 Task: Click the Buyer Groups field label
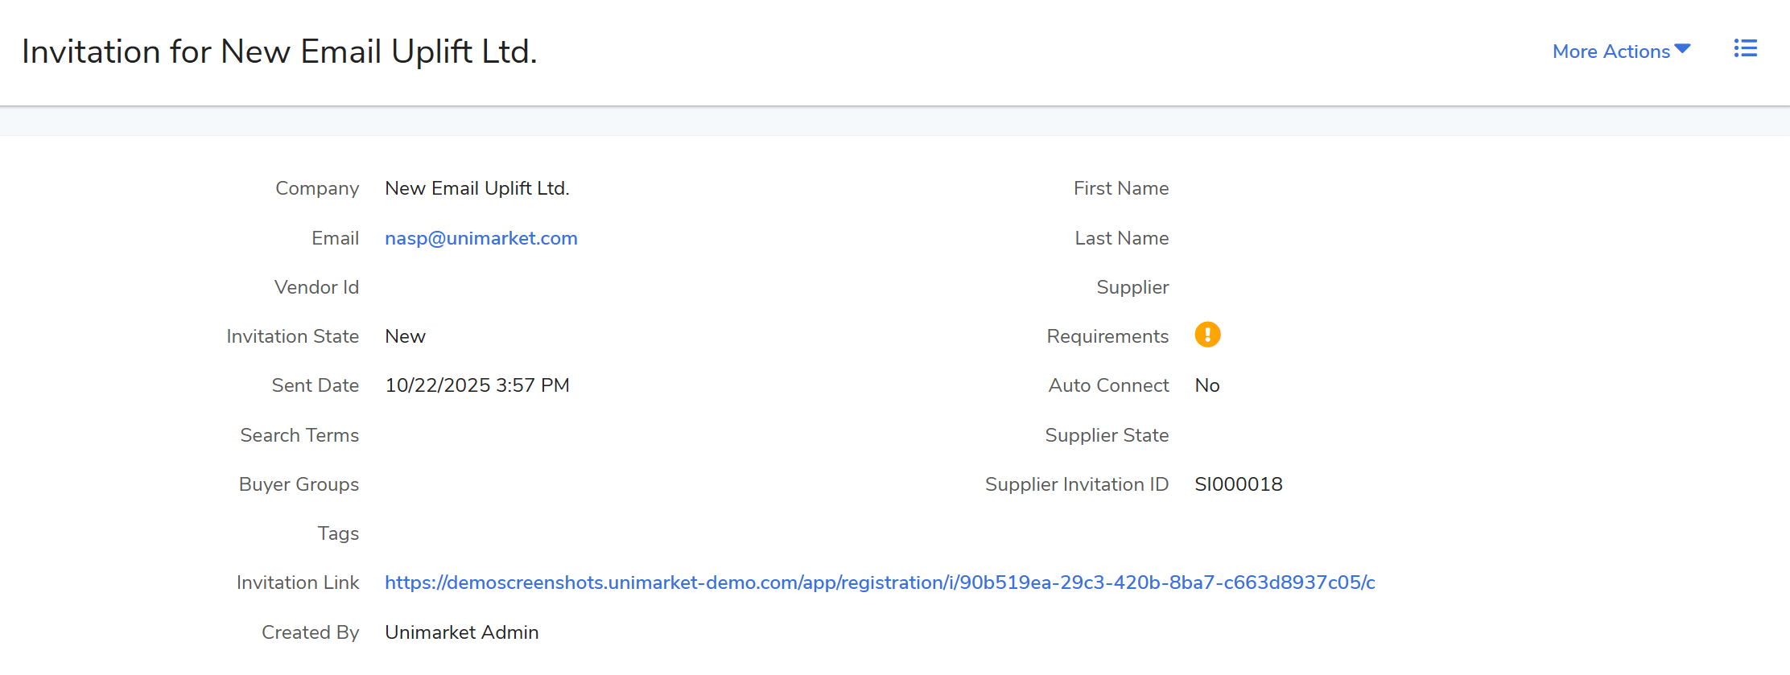tap(299, 484)
